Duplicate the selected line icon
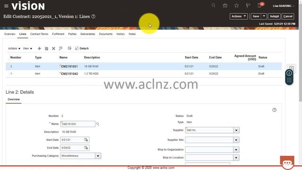Screen dimensions: 302x170 tap(46, 48)
